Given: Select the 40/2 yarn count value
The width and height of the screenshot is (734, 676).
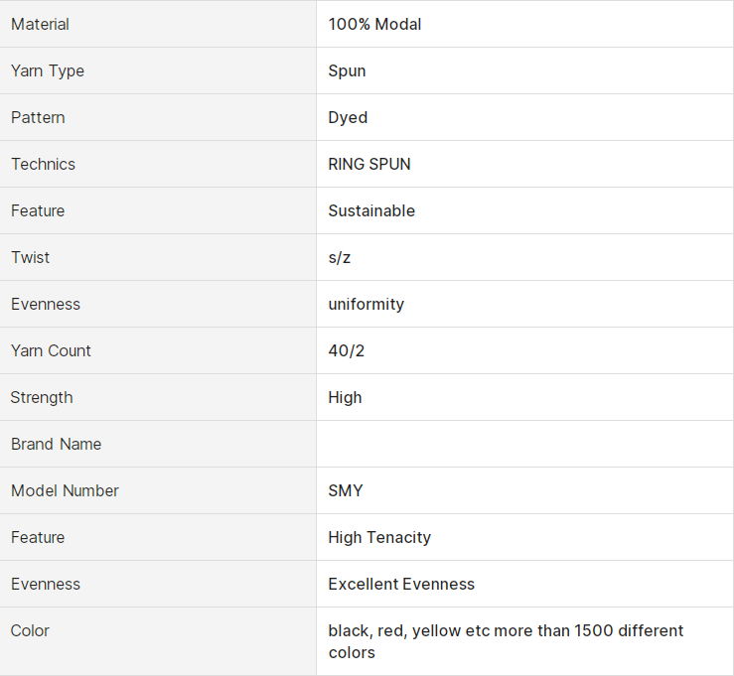Looking at the screenshot, I should coord(347,350).
